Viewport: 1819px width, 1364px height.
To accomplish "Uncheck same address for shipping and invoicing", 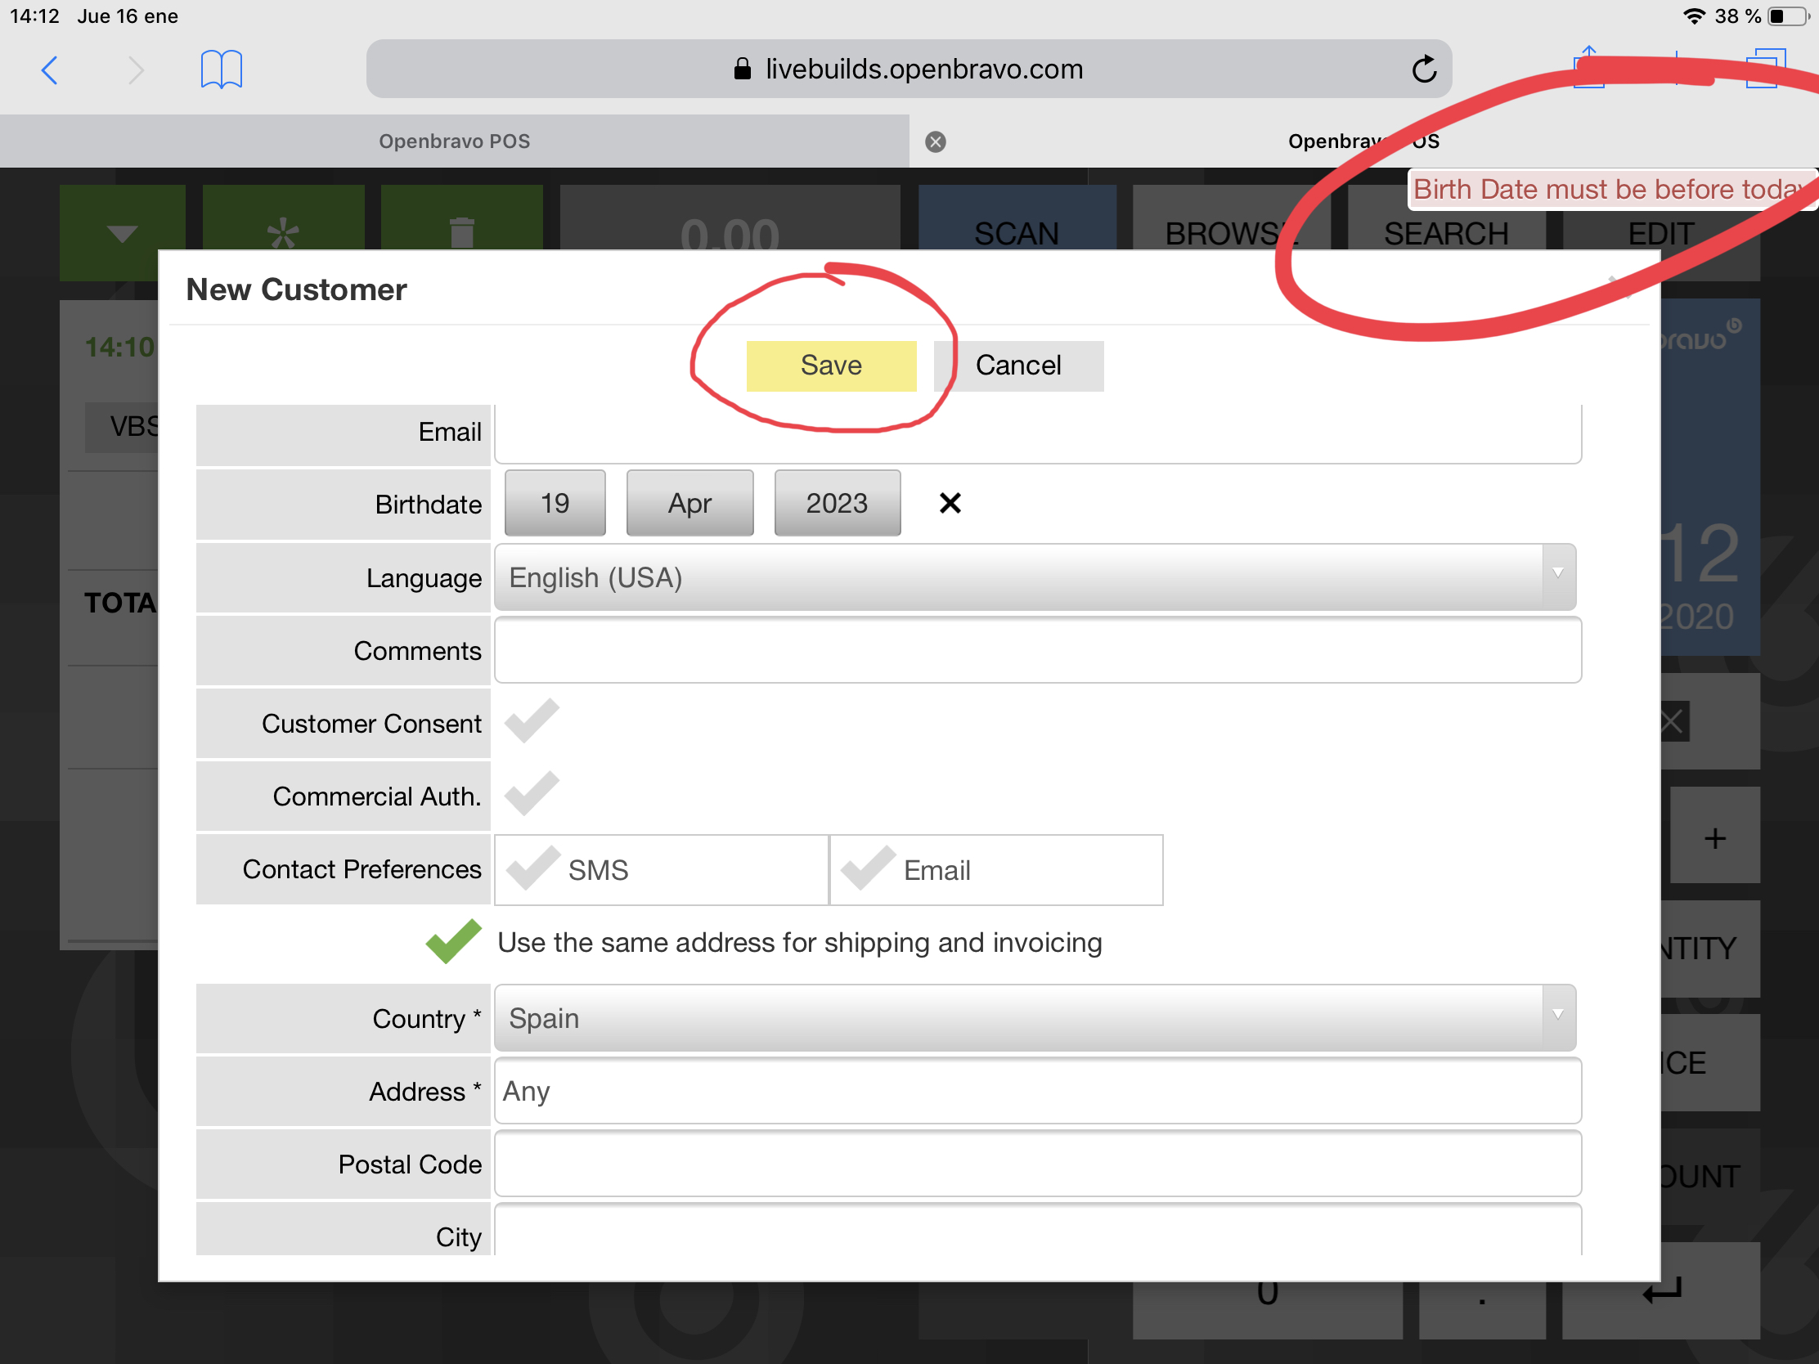I will 453,941.
